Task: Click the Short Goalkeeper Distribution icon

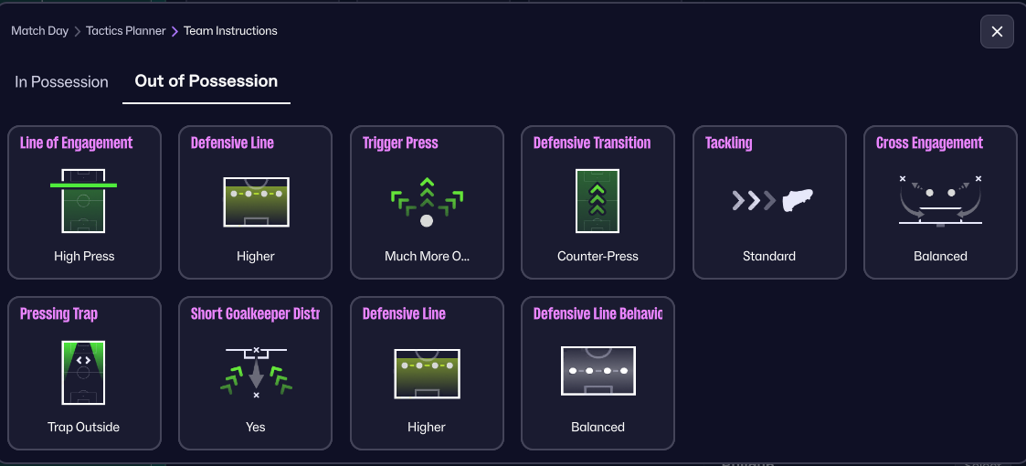Action: tap(256, 371)
